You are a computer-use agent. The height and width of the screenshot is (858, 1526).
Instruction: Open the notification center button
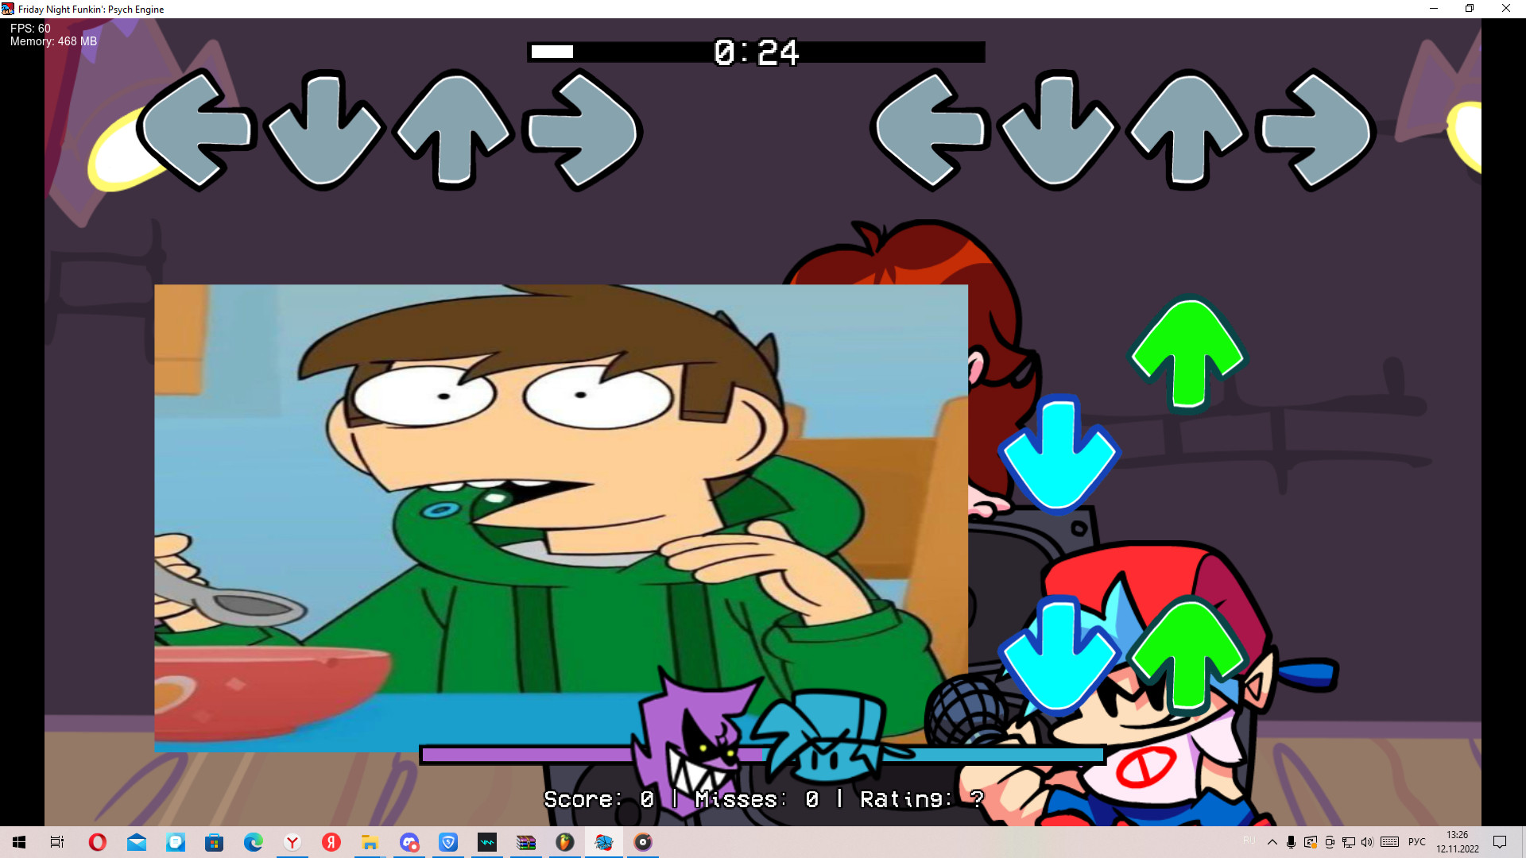1500,842
